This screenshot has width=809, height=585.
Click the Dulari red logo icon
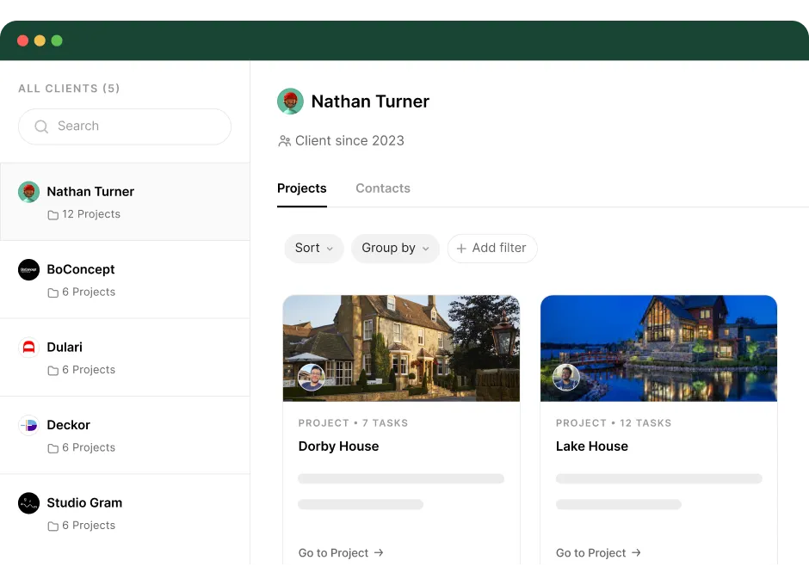coord(29,348)
